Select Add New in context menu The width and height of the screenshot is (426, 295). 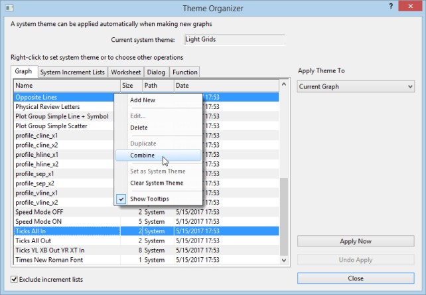point(143,100)
